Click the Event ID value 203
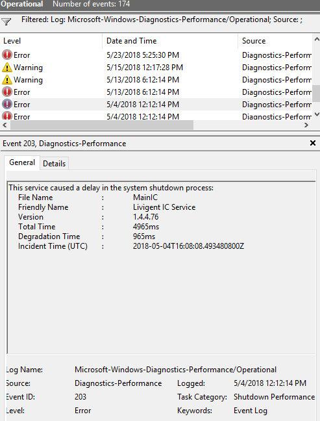 tap(80, 397)
